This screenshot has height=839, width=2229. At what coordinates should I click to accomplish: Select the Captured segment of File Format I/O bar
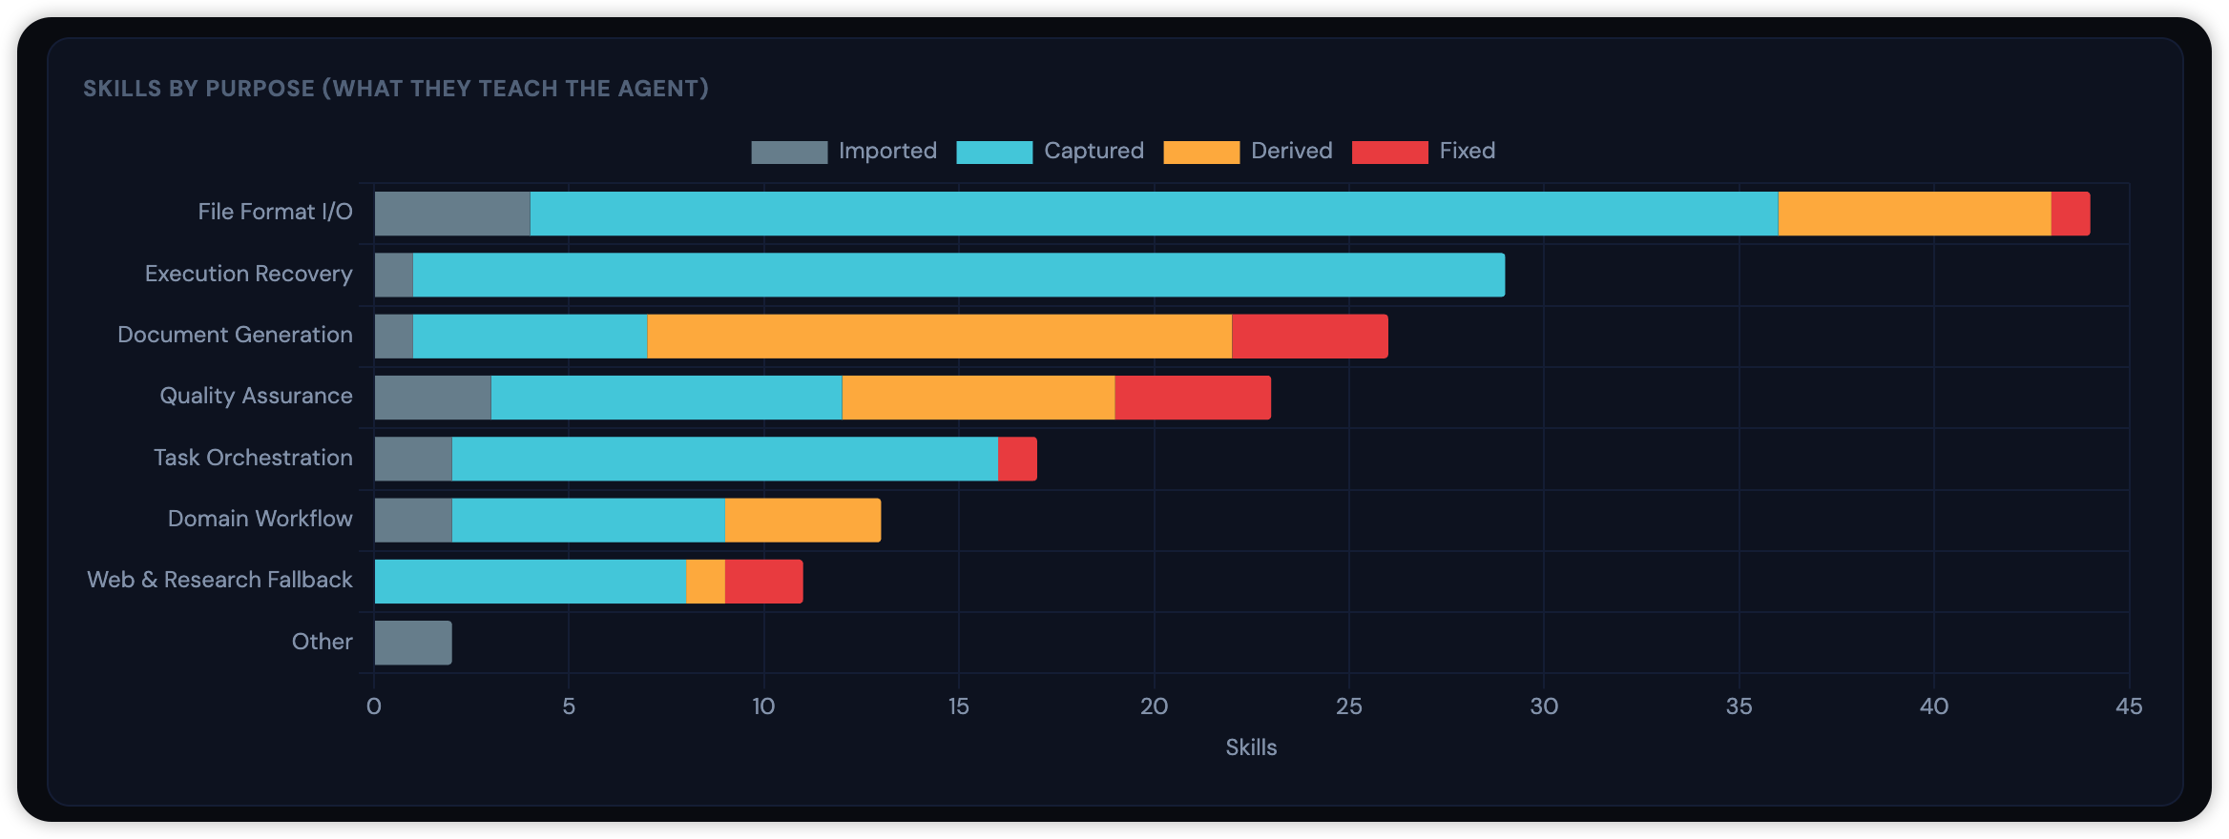pos(1154,214)
